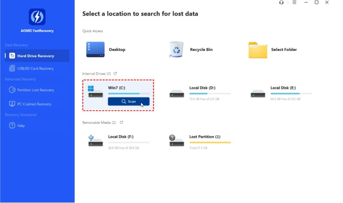Select Hard Drive Recovery in sidebar
This screenshot has height=203, width=343.
point(36,56)
